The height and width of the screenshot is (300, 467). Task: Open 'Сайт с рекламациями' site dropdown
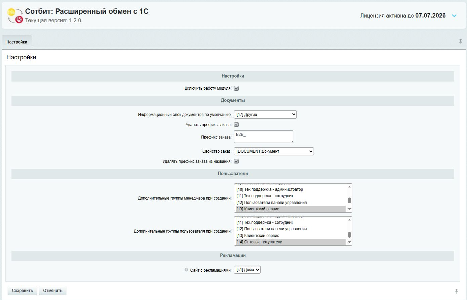[x=247, y=270]
